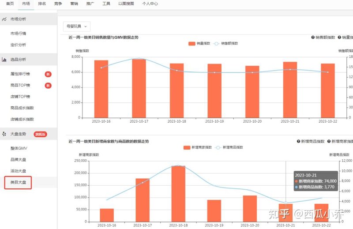Select 类目大盘 in sidebar

coord(18,182)
